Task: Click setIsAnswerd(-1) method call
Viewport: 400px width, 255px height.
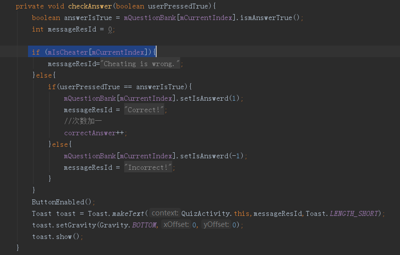Action: tap(212, 156)
